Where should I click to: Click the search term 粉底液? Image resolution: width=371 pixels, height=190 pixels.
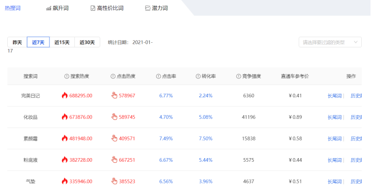[x=30, y=160]
